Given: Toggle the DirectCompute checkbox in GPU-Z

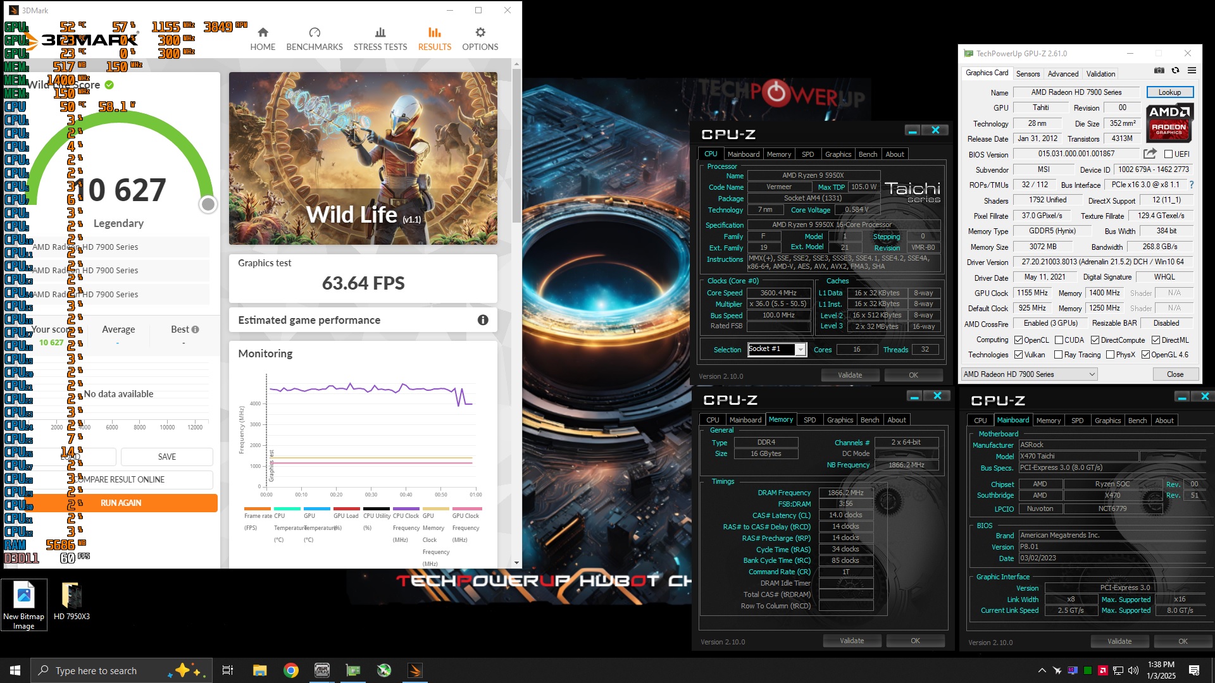Looking at the screenshot, I should click(1095, 340).
